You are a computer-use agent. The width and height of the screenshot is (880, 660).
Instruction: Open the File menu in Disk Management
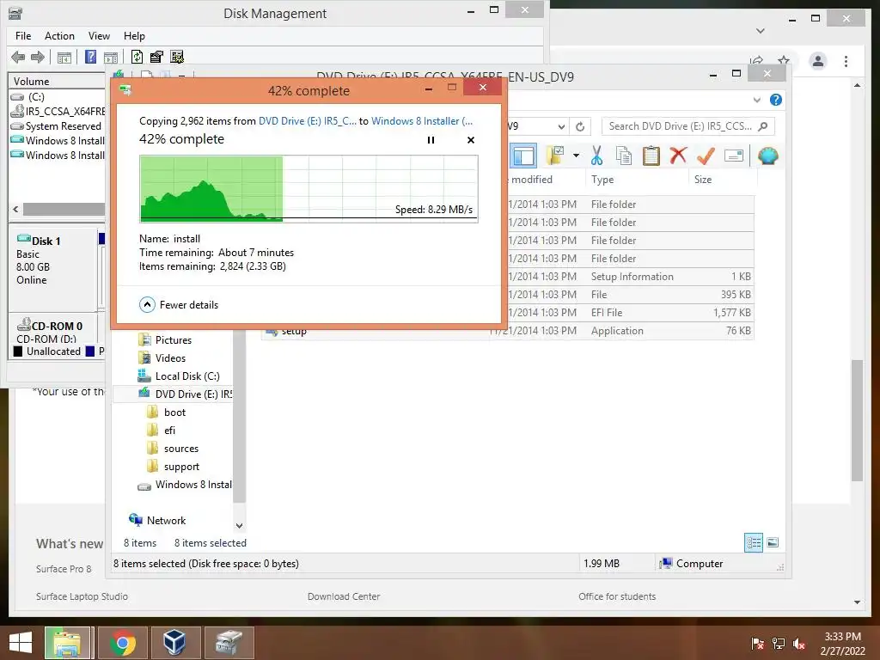(x=23, y=36)
